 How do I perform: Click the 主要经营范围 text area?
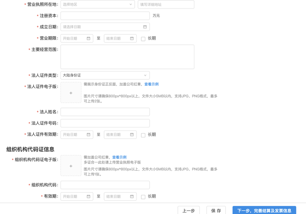pos(127,57)
